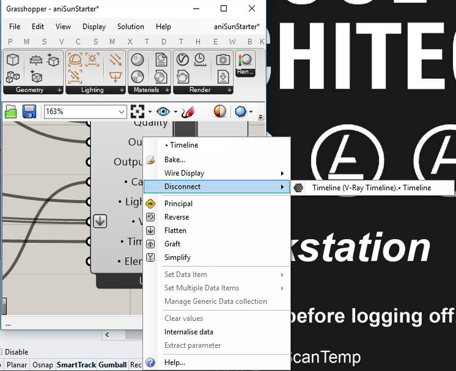
Task: Open the View menu
Action: point(63,27)
